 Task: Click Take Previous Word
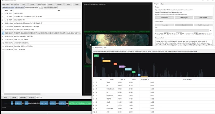coord(8,7)
